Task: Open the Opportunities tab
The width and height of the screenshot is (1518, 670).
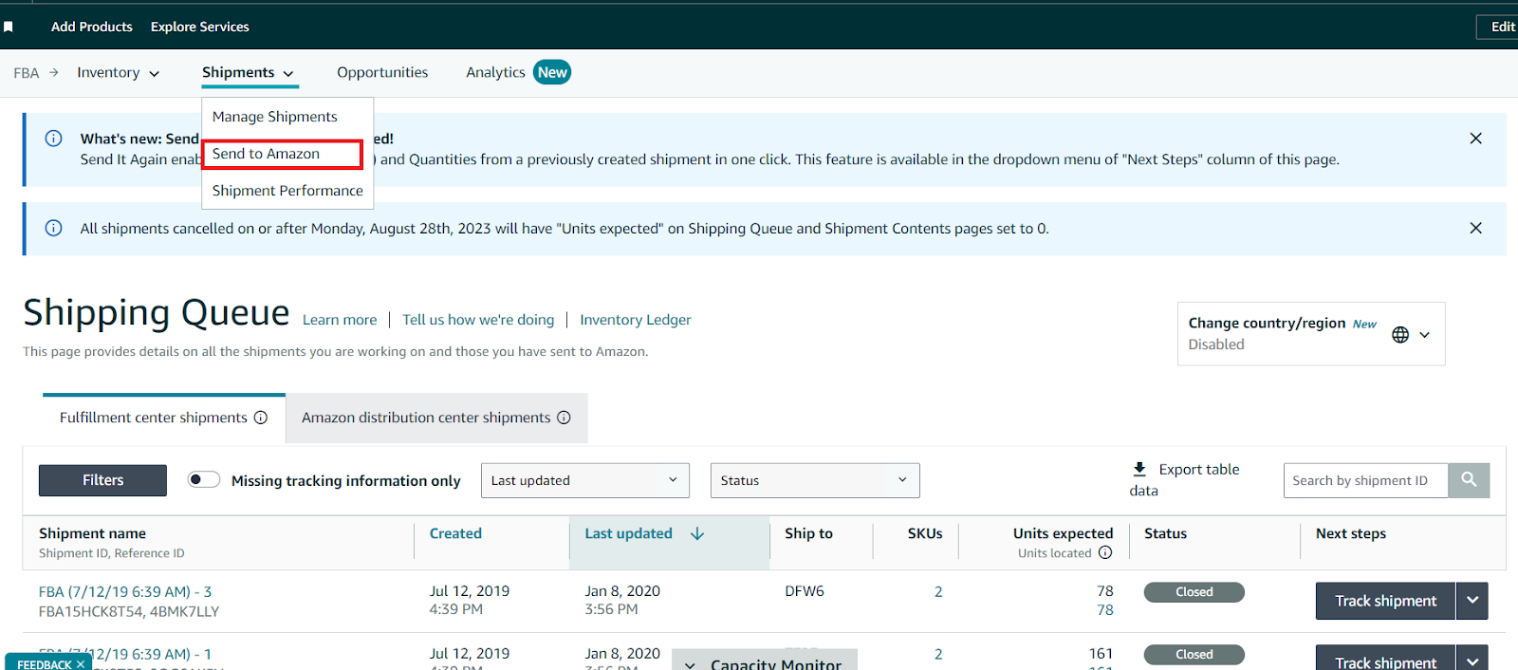Action: click(382, 72)
